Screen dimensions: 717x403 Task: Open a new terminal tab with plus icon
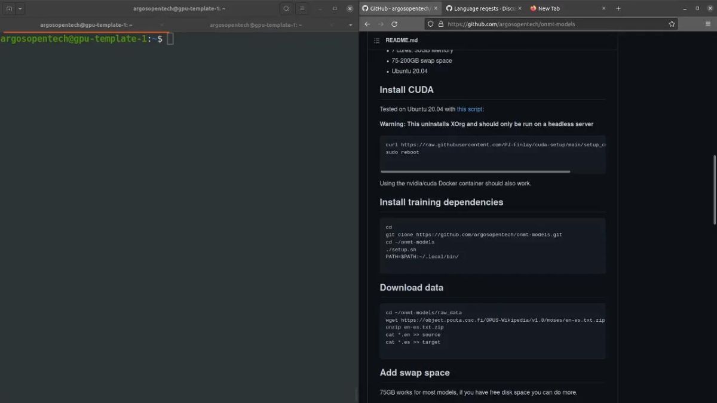[x=9, y=9]
